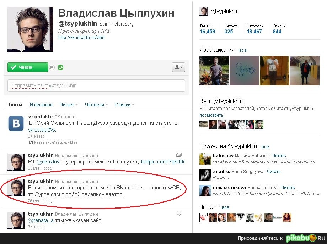
Task: Toggle the green Читаю follow button
Action: pyautogui.click(x=28, y=67)
